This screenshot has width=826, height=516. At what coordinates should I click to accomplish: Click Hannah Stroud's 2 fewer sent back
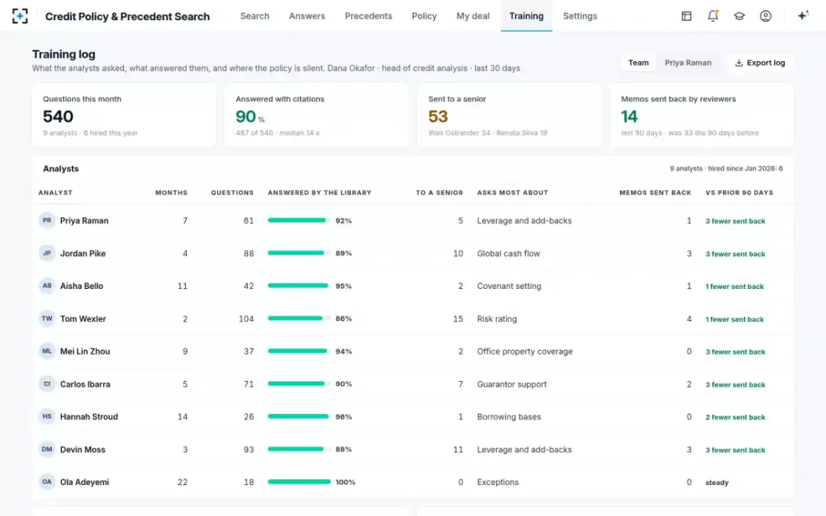pos(735,418)
